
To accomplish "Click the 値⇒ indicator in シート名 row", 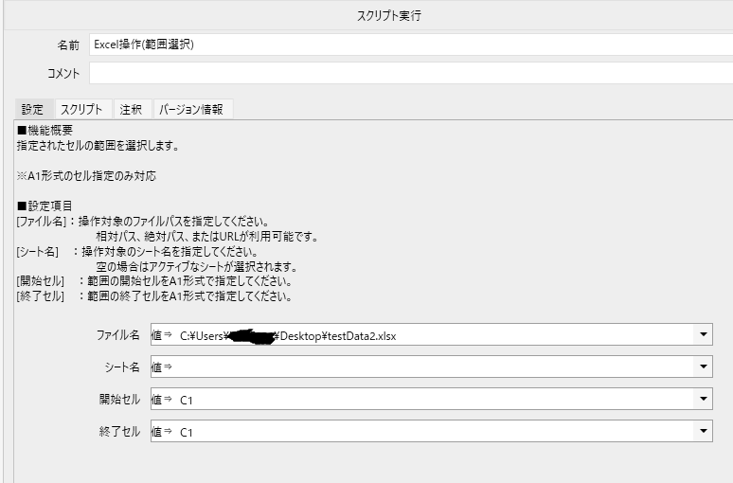I will (162, 367).
